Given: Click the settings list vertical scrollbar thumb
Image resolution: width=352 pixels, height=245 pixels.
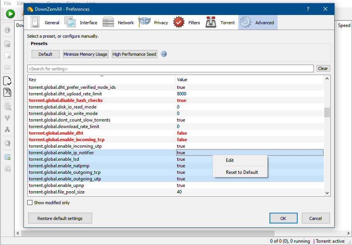Looking at the screenshot, I should tap(327, 112).
